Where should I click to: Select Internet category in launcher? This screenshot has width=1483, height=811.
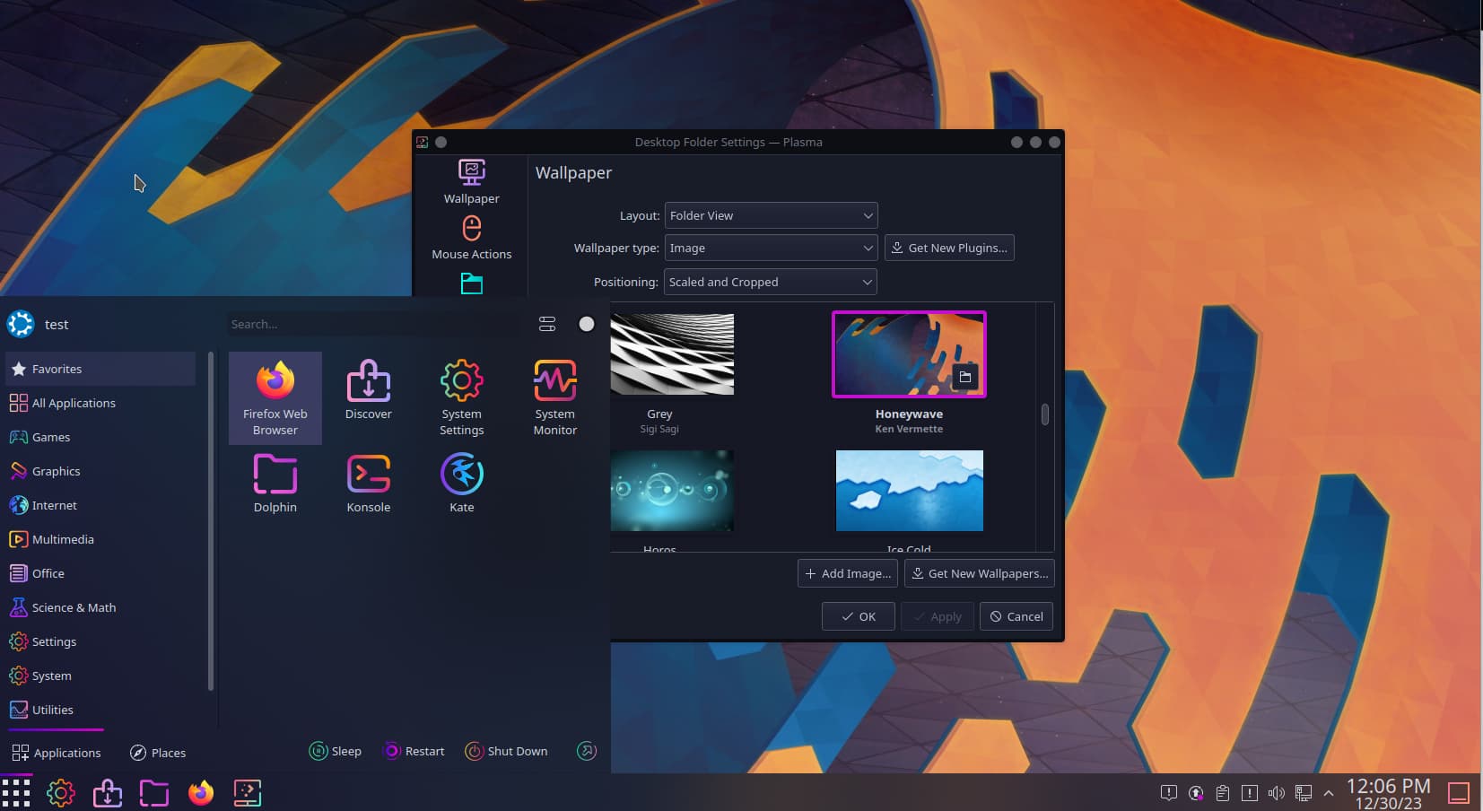[100, 505]
